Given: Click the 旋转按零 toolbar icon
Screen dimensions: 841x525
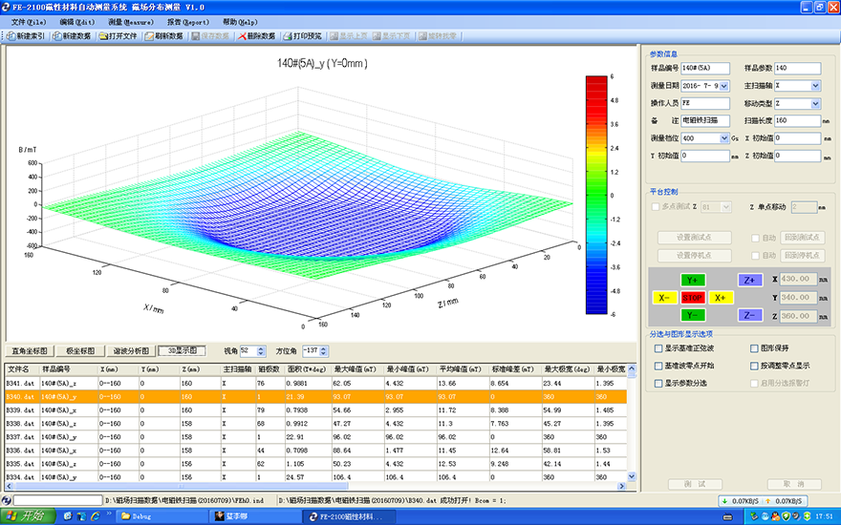Looking at the screenshot, I should 422,36.
